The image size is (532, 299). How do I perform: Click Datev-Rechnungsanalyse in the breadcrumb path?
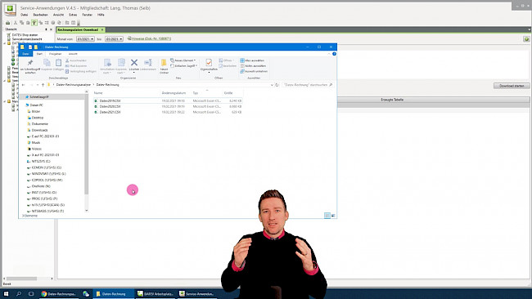point(74,85)
